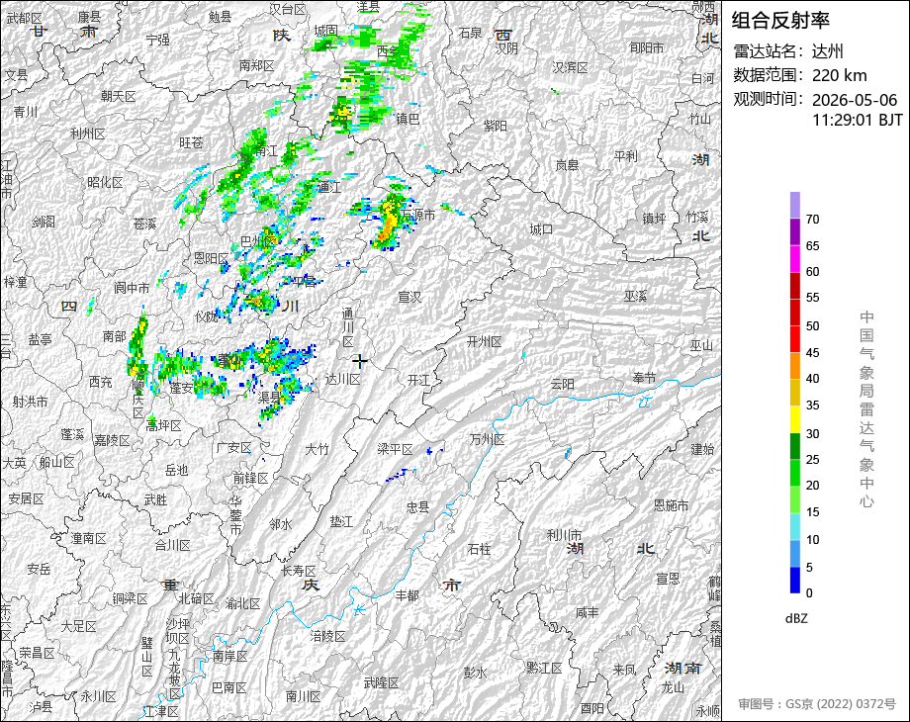Click the magenta 60-65 dBZ legend swatch

pyautogui.click(x=794, y=258)
